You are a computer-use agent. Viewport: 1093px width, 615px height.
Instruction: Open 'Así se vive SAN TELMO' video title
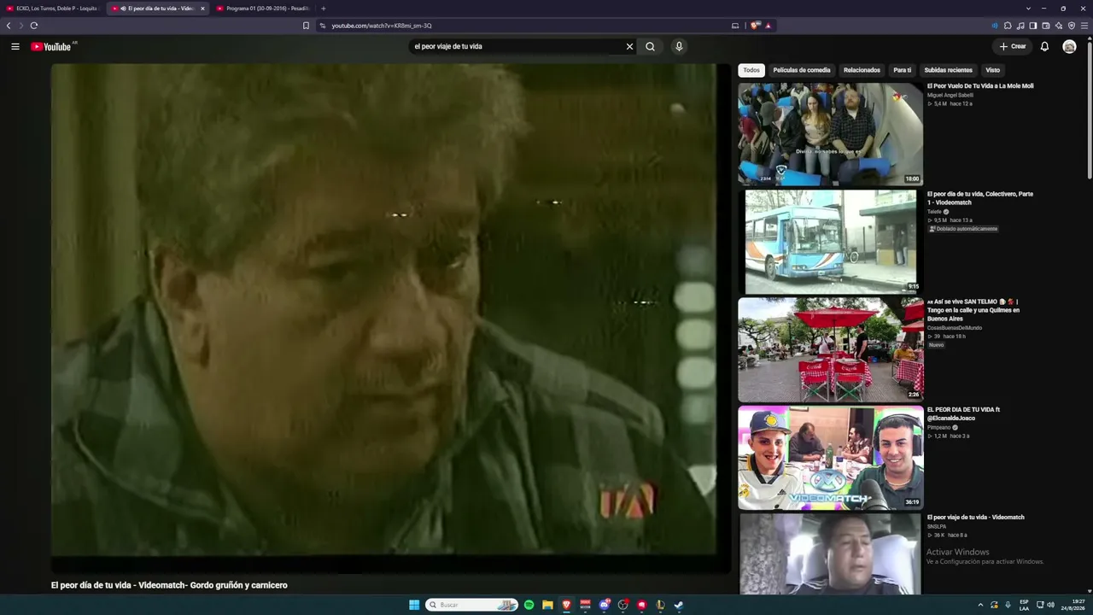click(x=973, y=310)
